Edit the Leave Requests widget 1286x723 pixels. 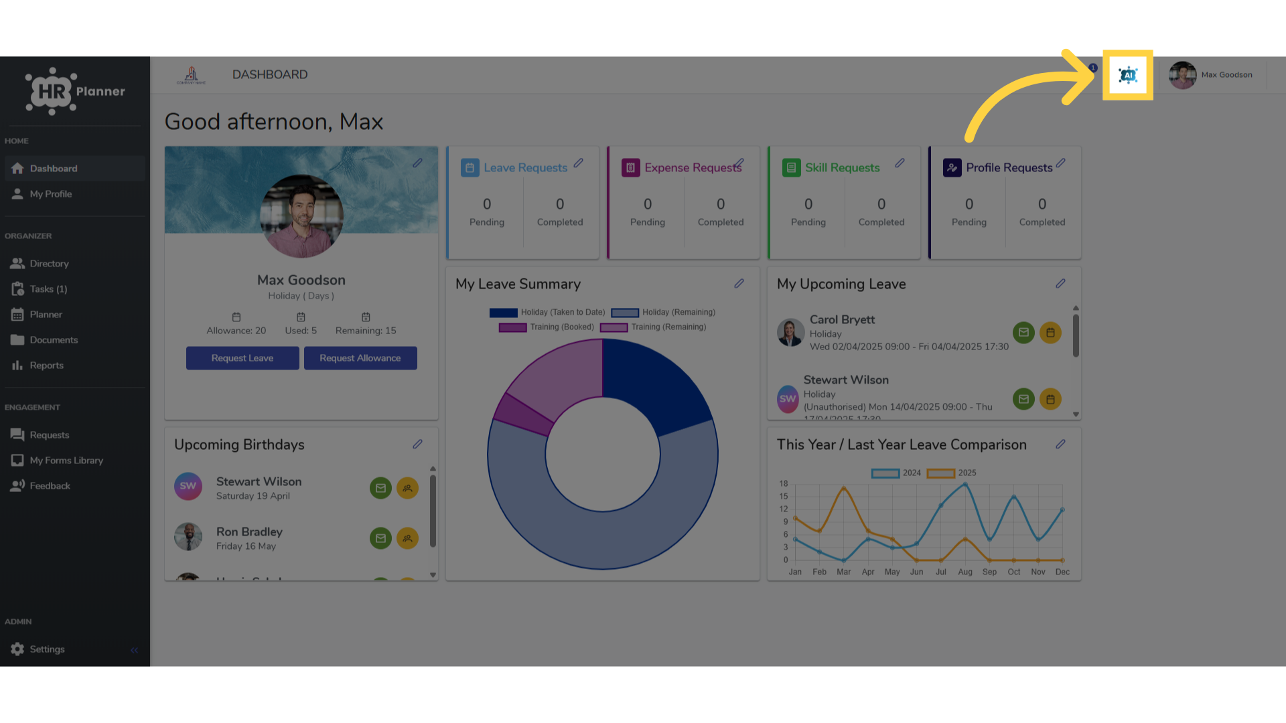578,163
